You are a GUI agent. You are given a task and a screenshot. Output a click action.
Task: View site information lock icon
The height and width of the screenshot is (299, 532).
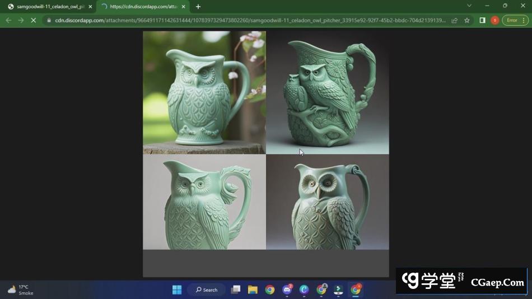pos(49,20)
